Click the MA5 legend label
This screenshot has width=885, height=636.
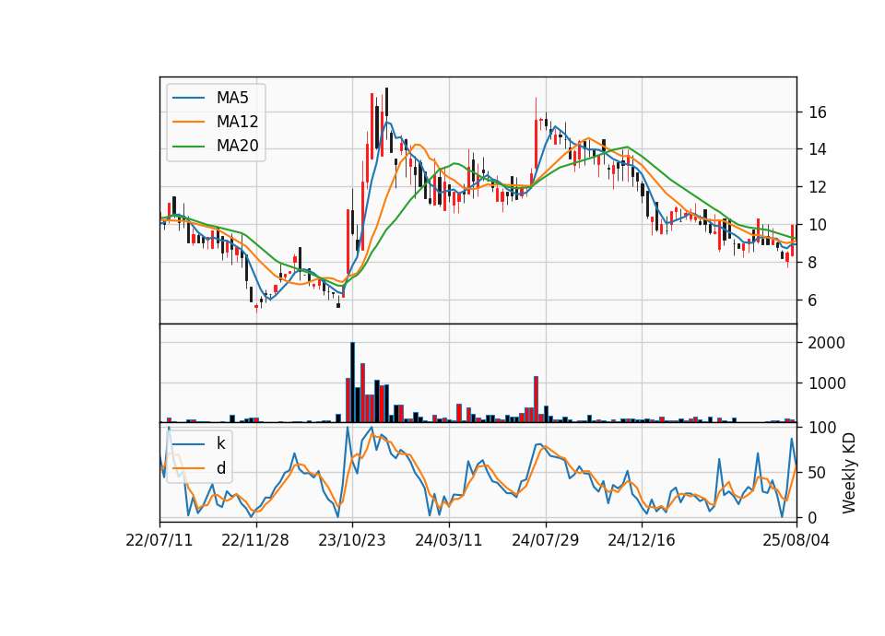[x=232, y=98]
